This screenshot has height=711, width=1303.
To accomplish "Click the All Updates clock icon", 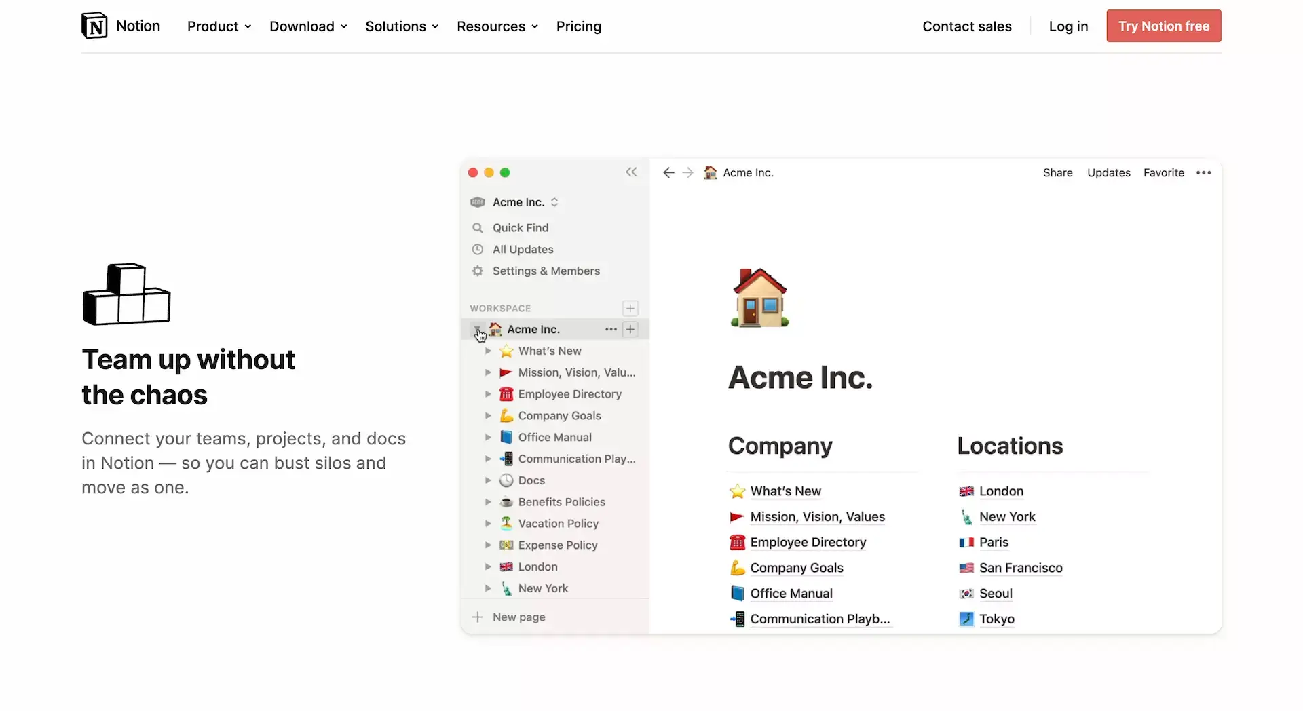I will pos(477,249).
